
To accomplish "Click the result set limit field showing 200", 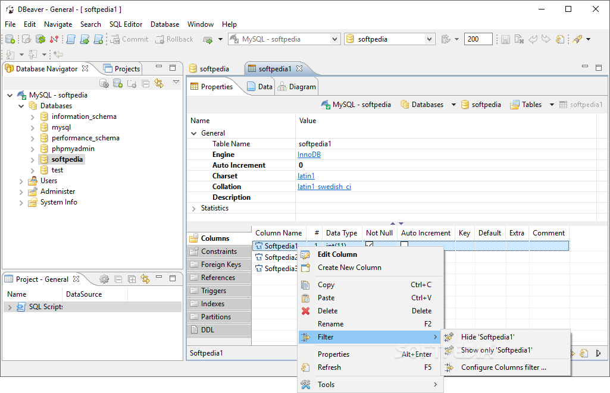I will 478,39.
